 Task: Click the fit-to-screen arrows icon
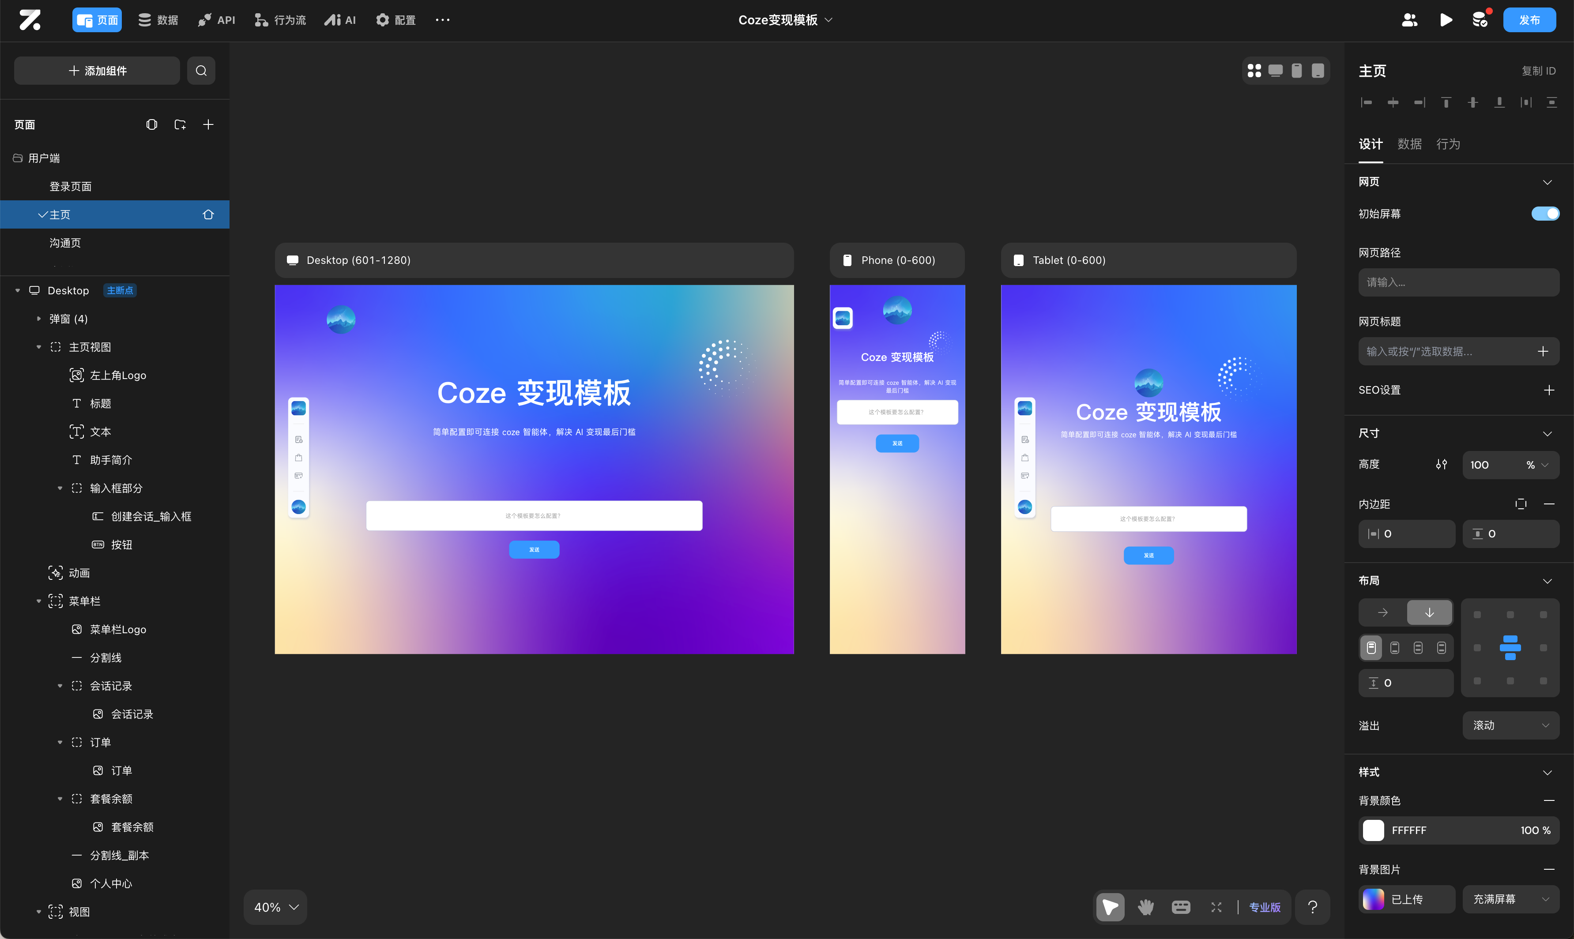click(x=1216, y=907)
